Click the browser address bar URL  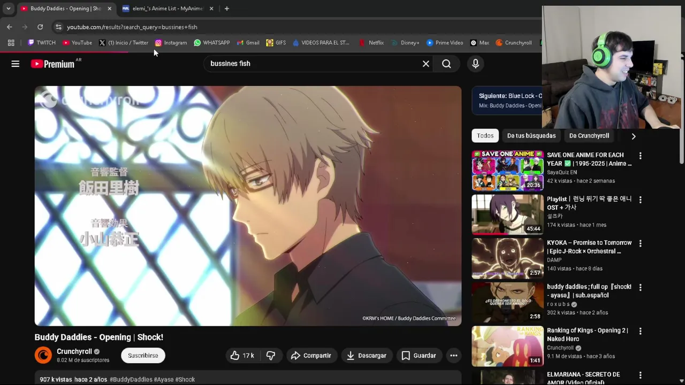(x=132, y=27)
